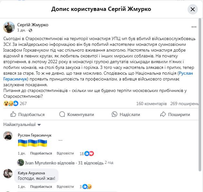Open the post's three-dot options menu
Viewport: 203px width, 192px height.
(x=194, y=27)
